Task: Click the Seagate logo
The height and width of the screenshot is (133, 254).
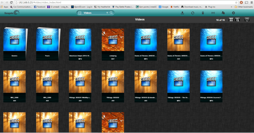Action: (12, 13)
